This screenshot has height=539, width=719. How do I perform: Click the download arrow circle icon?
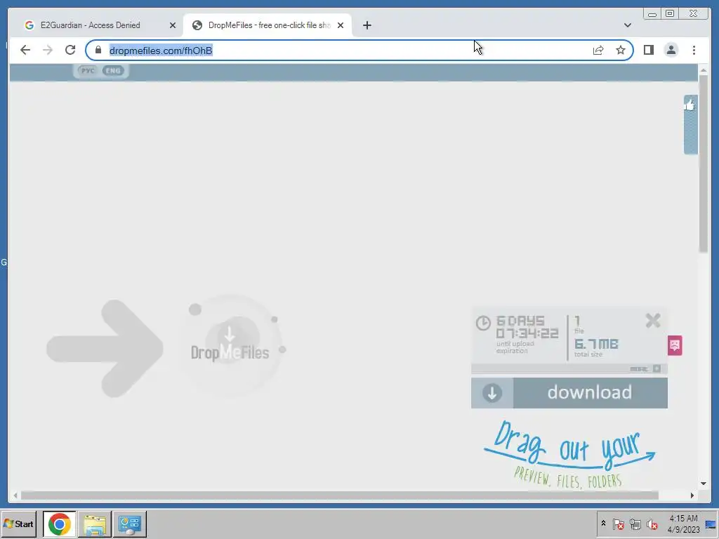(492, 393)
